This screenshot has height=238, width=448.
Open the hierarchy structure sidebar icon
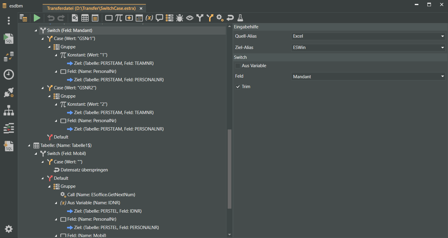click(9, 110)
